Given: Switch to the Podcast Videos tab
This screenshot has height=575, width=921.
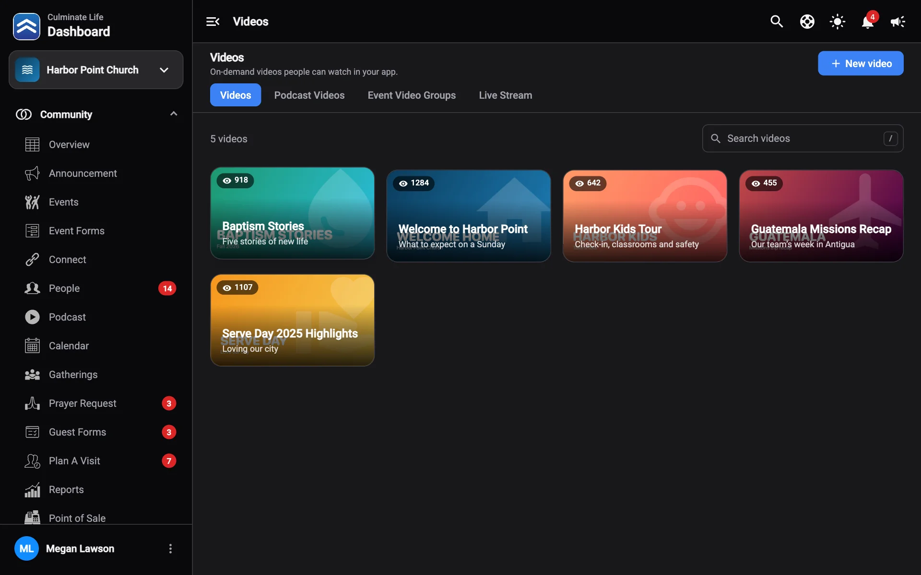Looking at the screenshot, I should (309, 95).
